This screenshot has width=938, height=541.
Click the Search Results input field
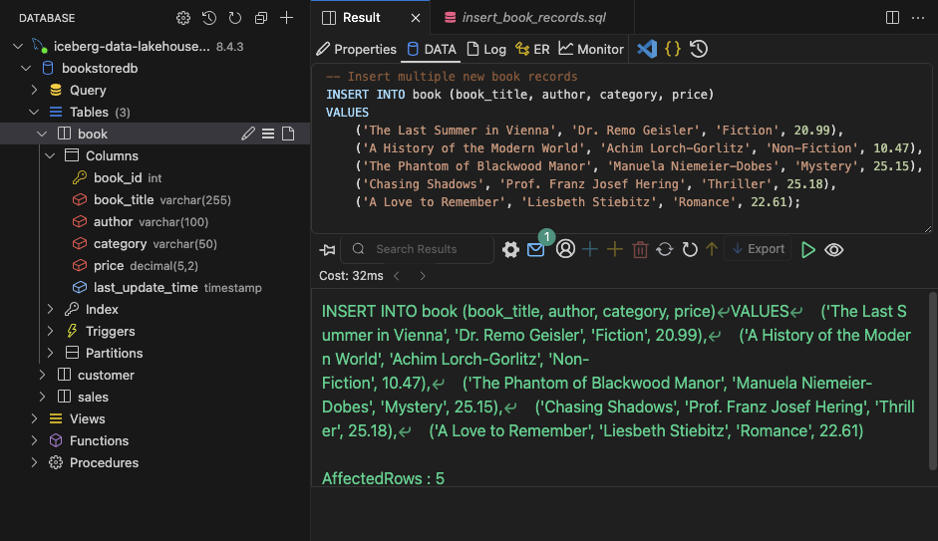click(x=429, y=249)
